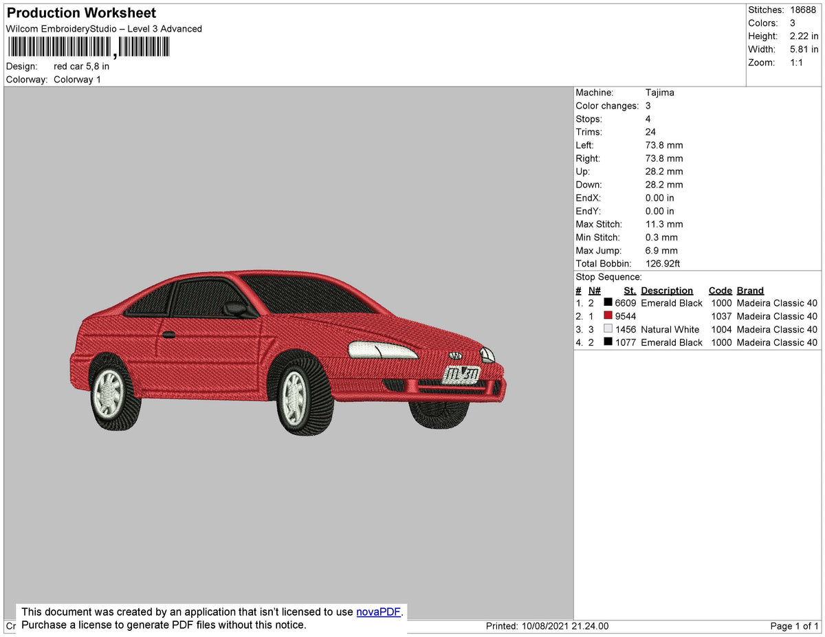Select the Colorway 1 field

point(77,80)
